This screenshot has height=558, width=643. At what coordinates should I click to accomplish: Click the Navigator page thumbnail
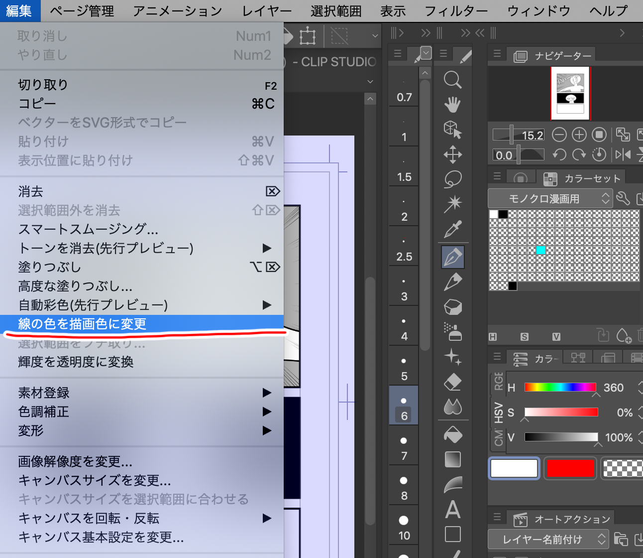[x=570, y=94]
